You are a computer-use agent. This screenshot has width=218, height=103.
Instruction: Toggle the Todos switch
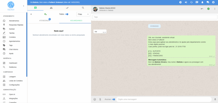pyautogui.click(x=67, y=14)
